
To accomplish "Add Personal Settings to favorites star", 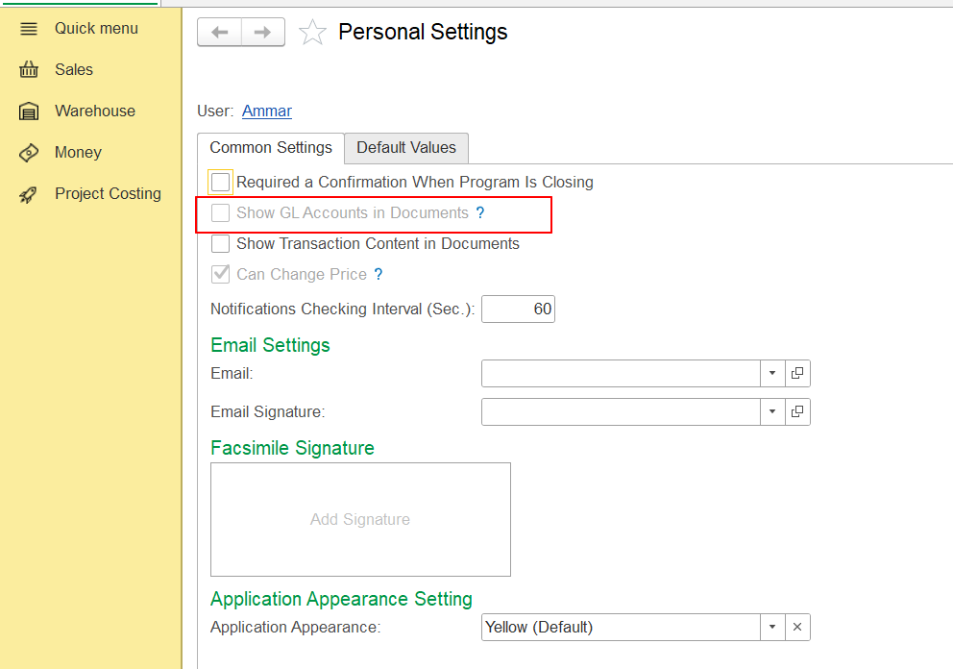I will (x=312, y=33).
